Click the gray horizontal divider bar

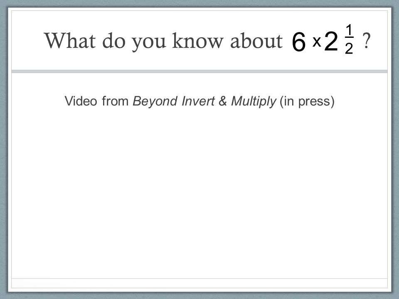199,71
